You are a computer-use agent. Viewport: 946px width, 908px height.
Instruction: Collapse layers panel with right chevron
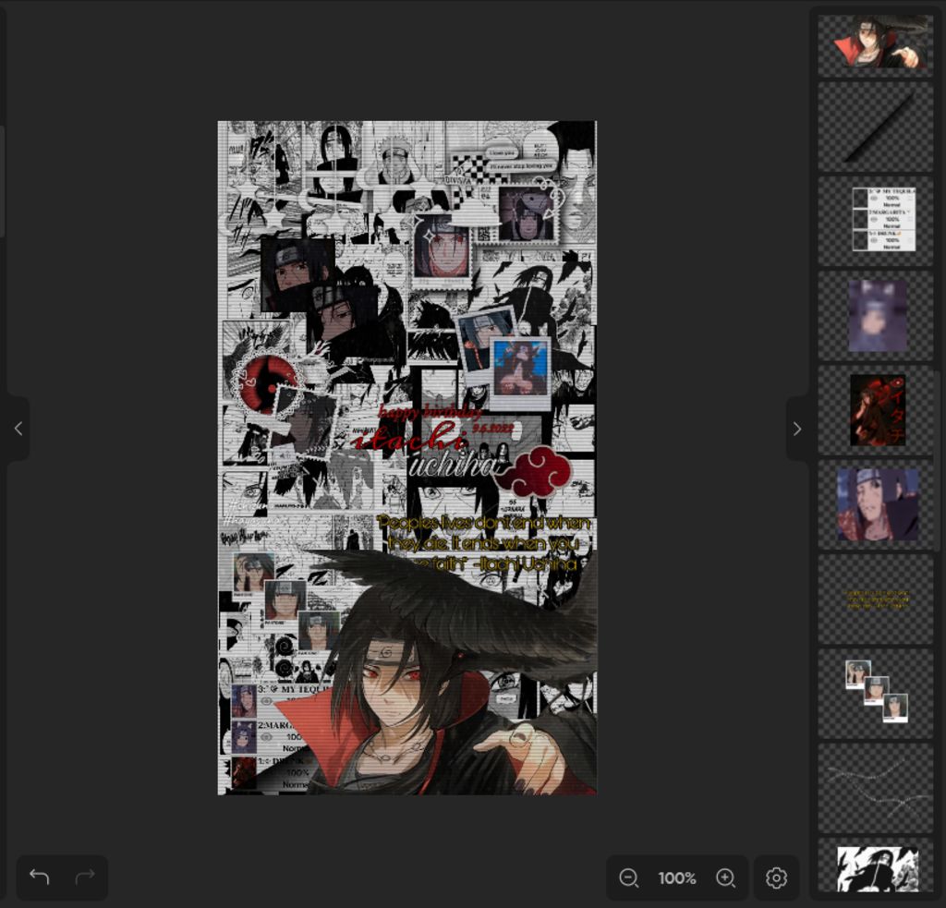point(797,429)
